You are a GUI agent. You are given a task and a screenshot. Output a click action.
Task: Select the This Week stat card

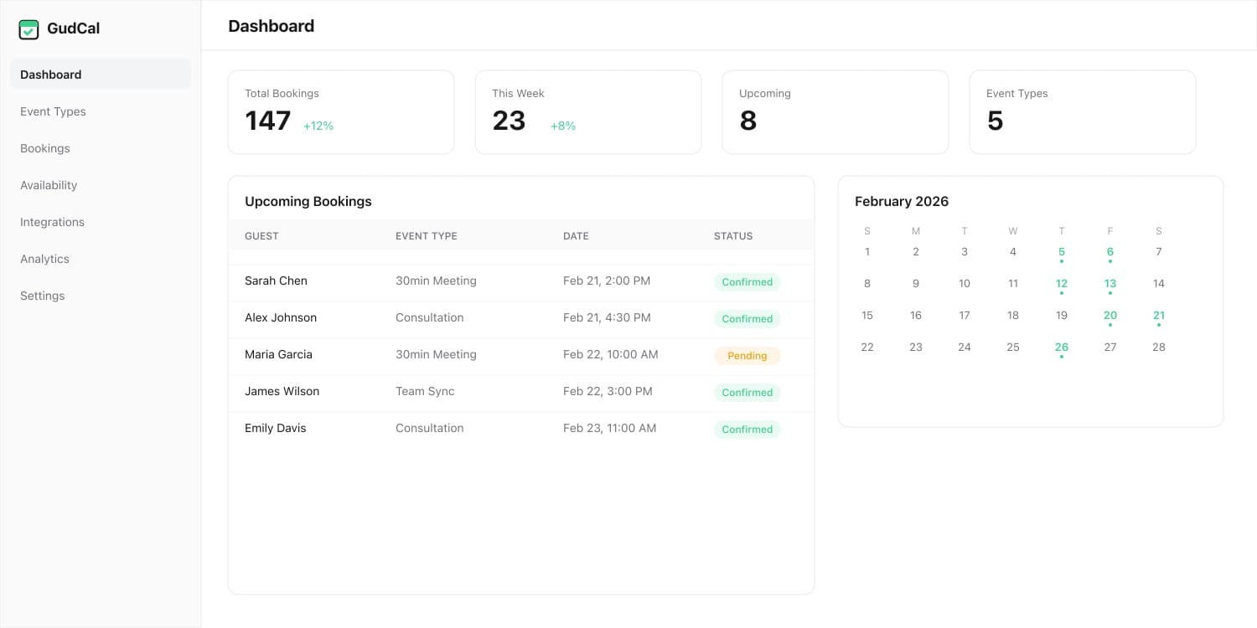[587, 112]
